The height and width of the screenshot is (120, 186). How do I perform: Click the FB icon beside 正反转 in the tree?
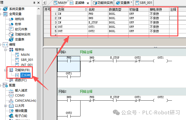pos(17,75)
